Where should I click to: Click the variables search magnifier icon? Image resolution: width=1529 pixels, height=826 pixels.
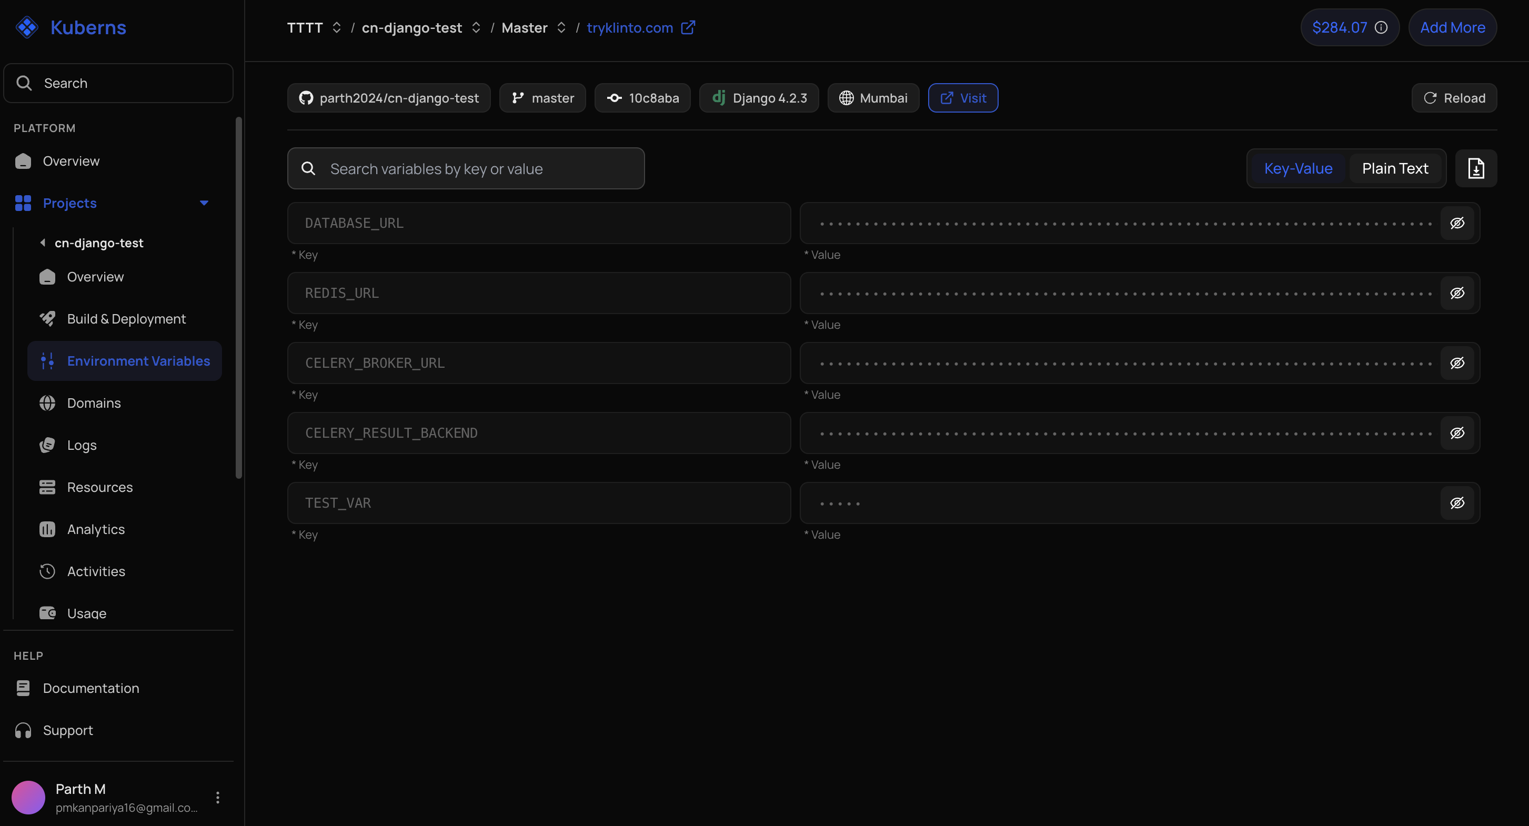pyautogui.click(x=309, y=168)
